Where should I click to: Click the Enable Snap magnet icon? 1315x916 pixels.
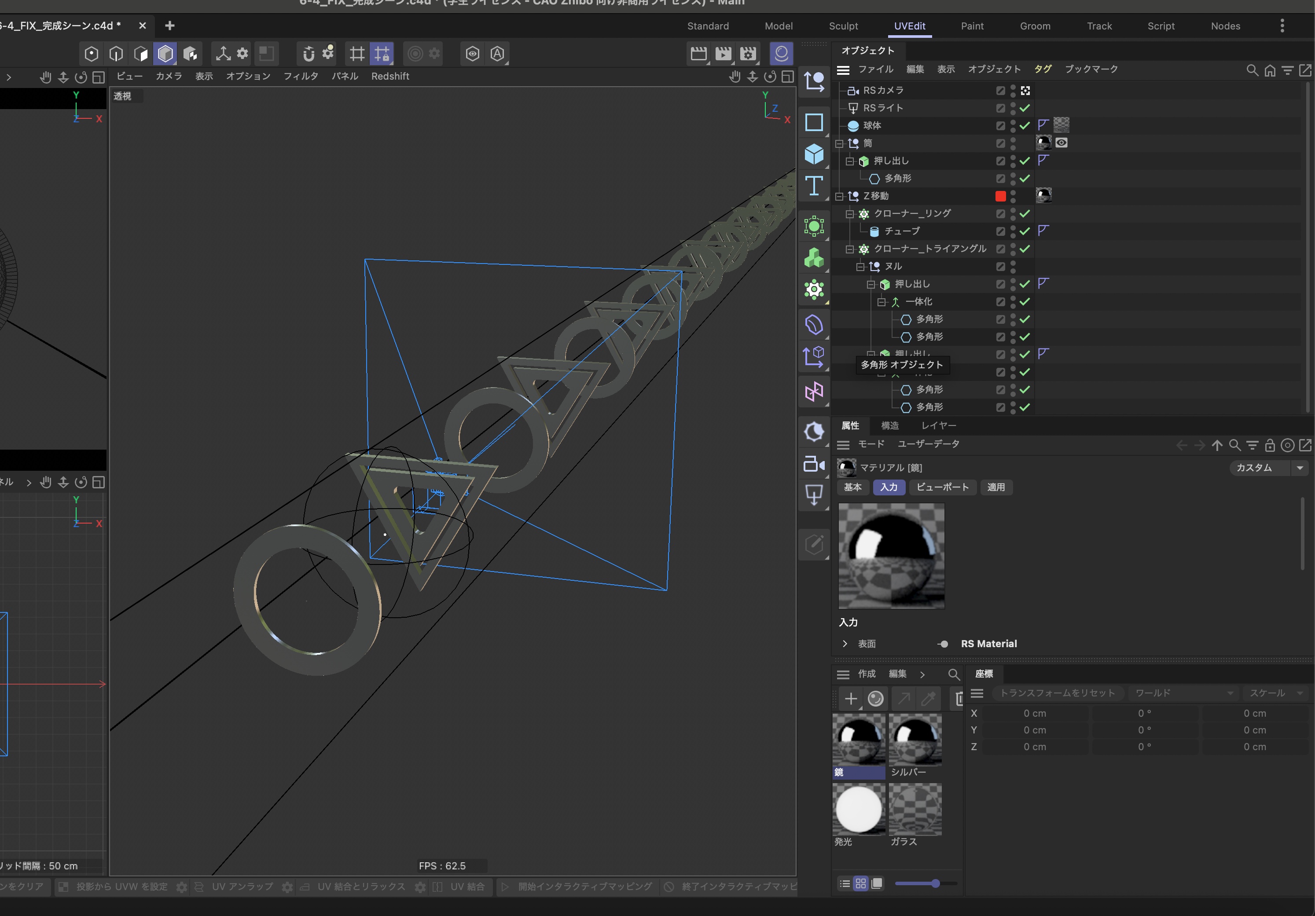point(308,54)
